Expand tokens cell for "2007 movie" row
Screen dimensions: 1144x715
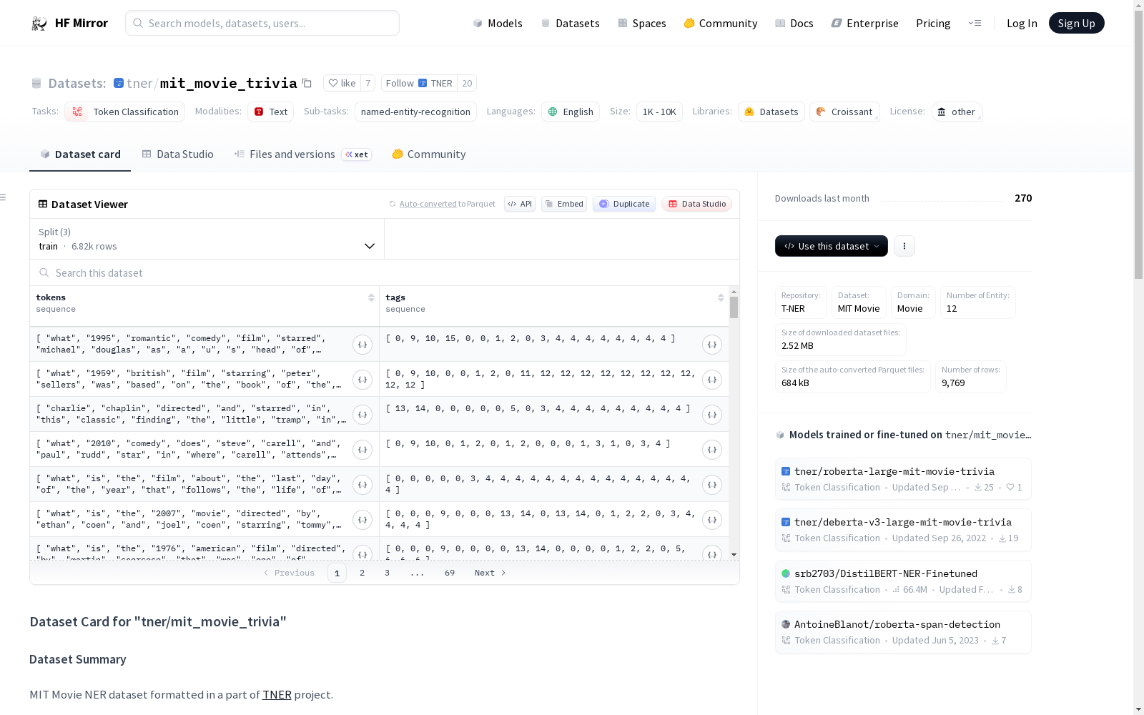(363, 520)
